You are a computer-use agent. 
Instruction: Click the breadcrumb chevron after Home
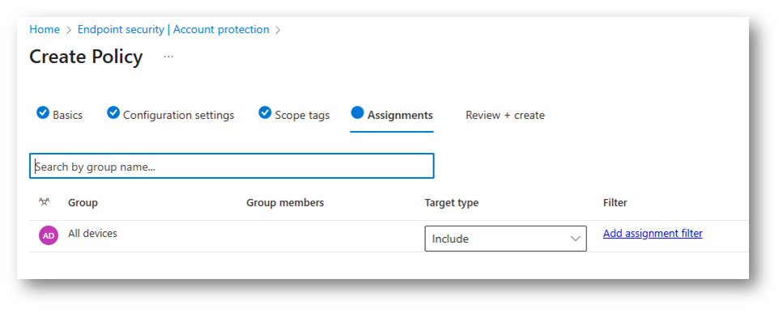(69, 30)
